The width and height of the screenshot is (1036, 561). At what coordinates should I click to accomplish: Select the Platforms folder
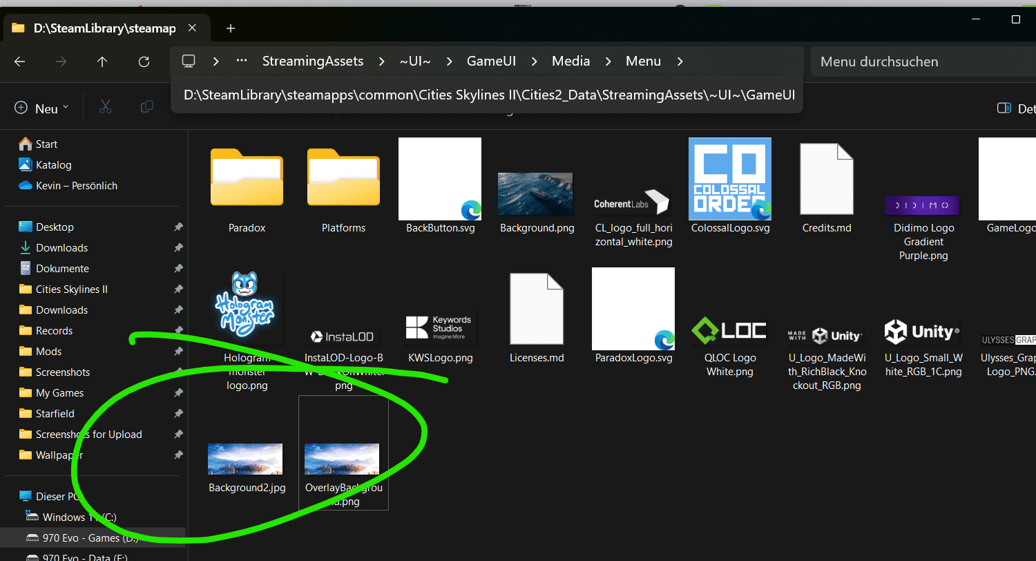(343, 187)
